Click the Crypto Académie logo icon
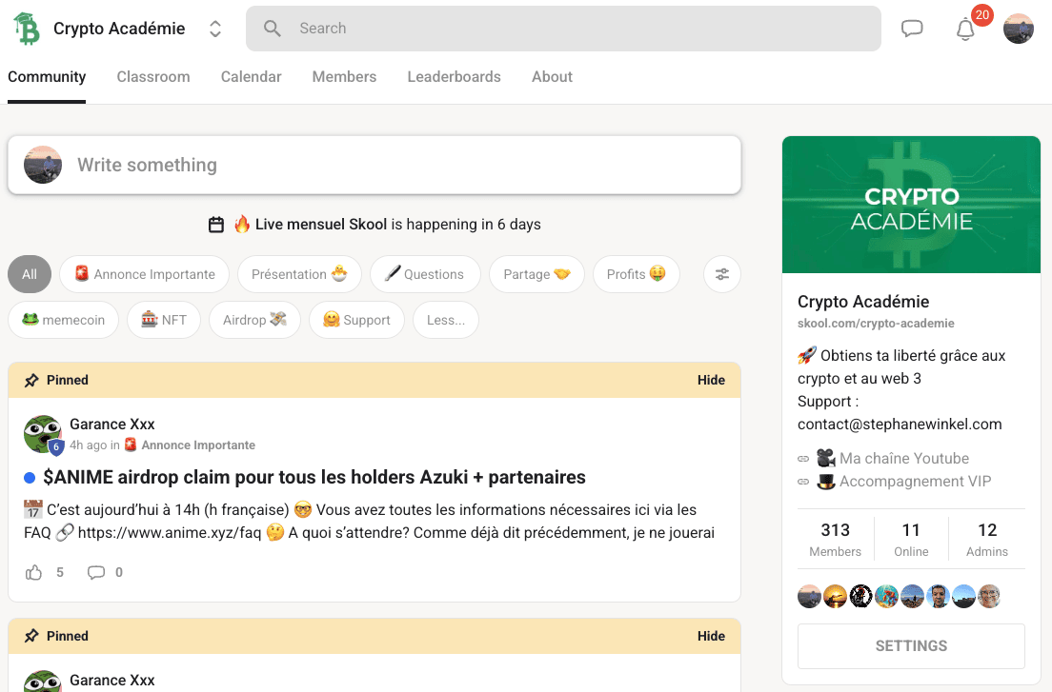Screen dimensions: 1052x692 (x=27, y=29)
